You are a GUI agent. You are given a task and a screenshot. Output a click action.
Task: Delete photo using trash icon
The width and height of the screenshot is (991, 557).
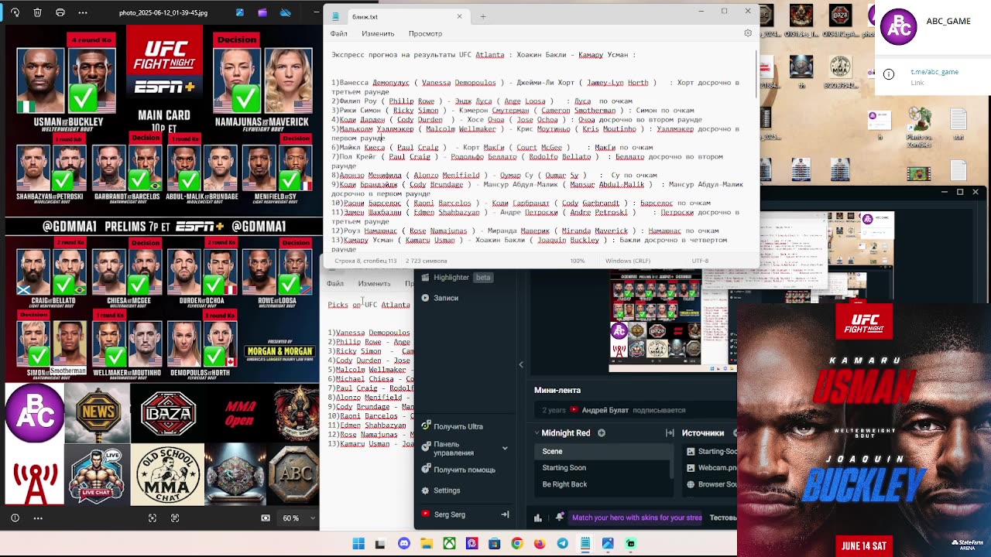tap(38, 12)
